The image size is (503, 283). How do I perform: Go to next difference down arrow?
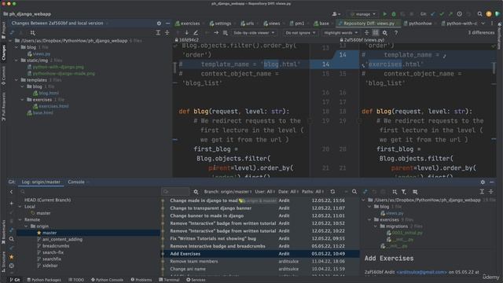[187, 33]
